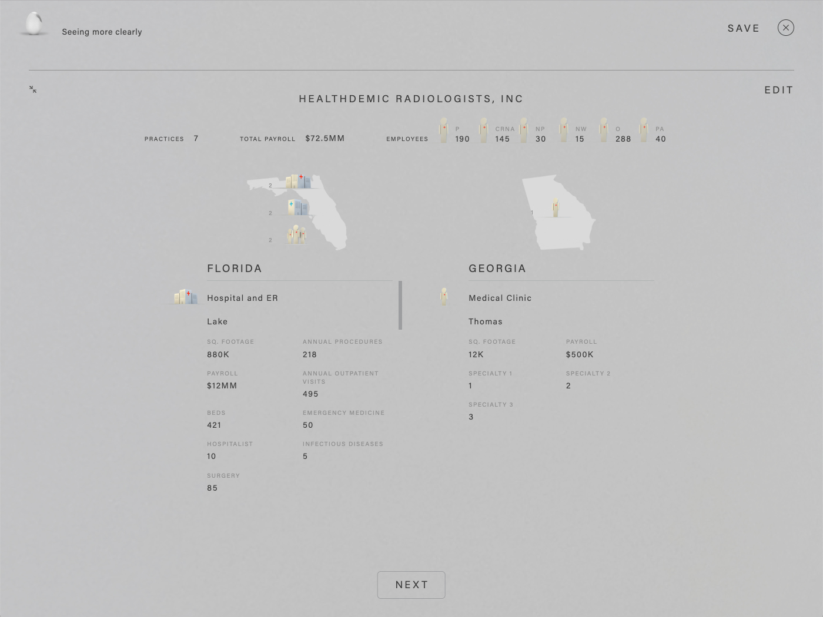Click the total payroll value $72.5MM
This screenshot has height=617, width=823.
pos(325,138)
